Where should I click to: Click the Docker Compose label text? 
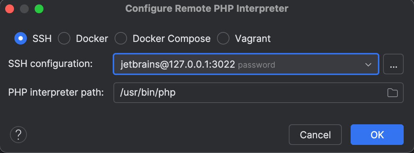click(172, 39)
